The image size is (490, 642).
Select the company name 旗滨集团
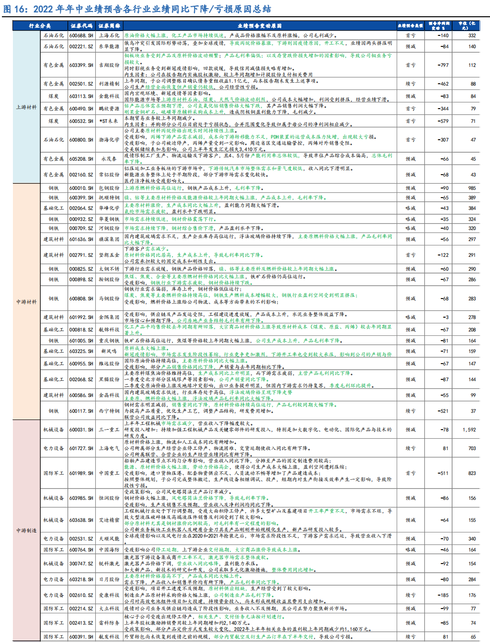(x=109, y=239)
